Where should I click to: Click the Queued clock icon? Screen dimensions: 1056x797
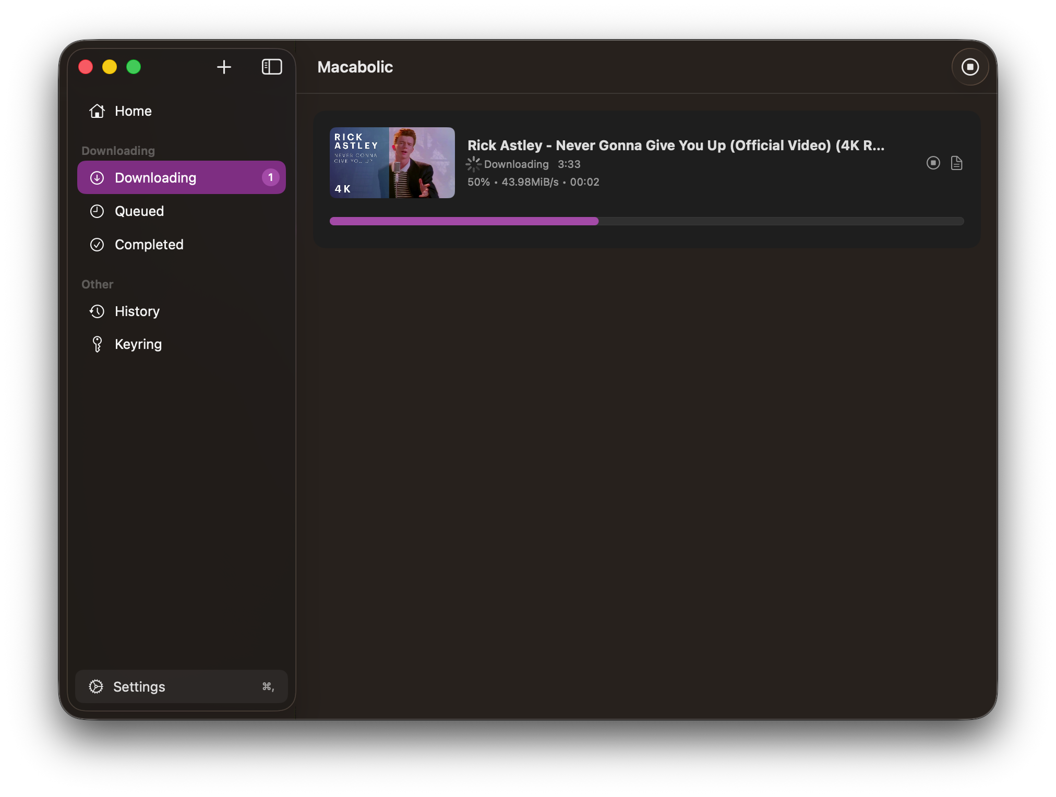[97, 211]
